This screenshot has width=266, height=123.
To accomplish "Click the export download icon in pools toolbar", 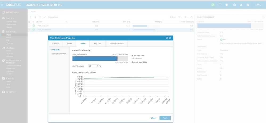I will click(x=191, y=17).
